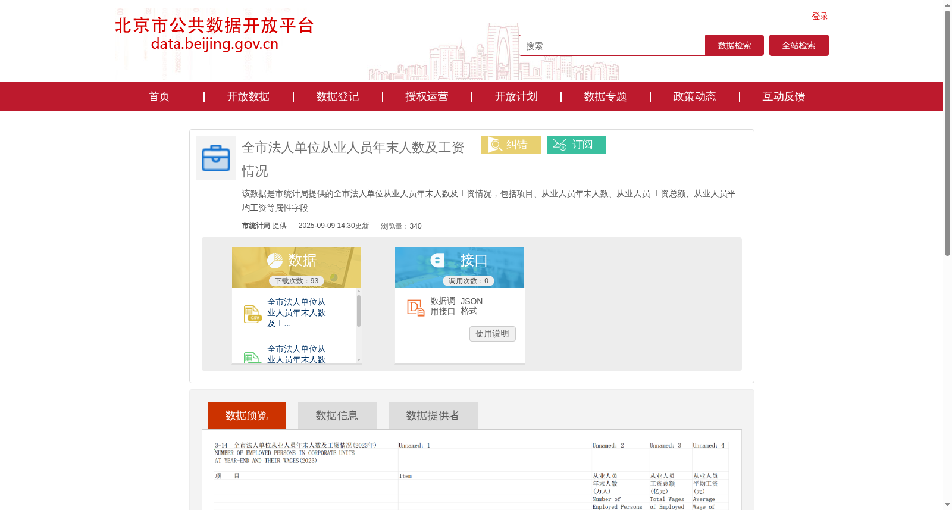
Task: Open 政策动态 navigation item
Action: tap(694, 96)
